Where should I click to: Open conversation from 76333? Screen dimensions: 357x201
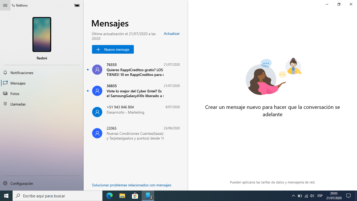pos(135,70)
